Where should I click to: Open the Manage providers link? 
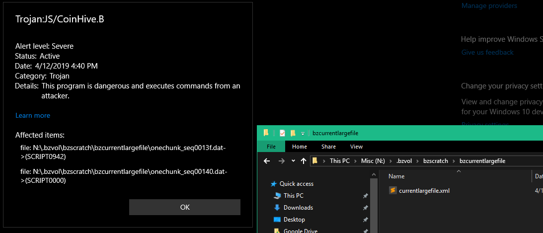[x=489, y=5]
